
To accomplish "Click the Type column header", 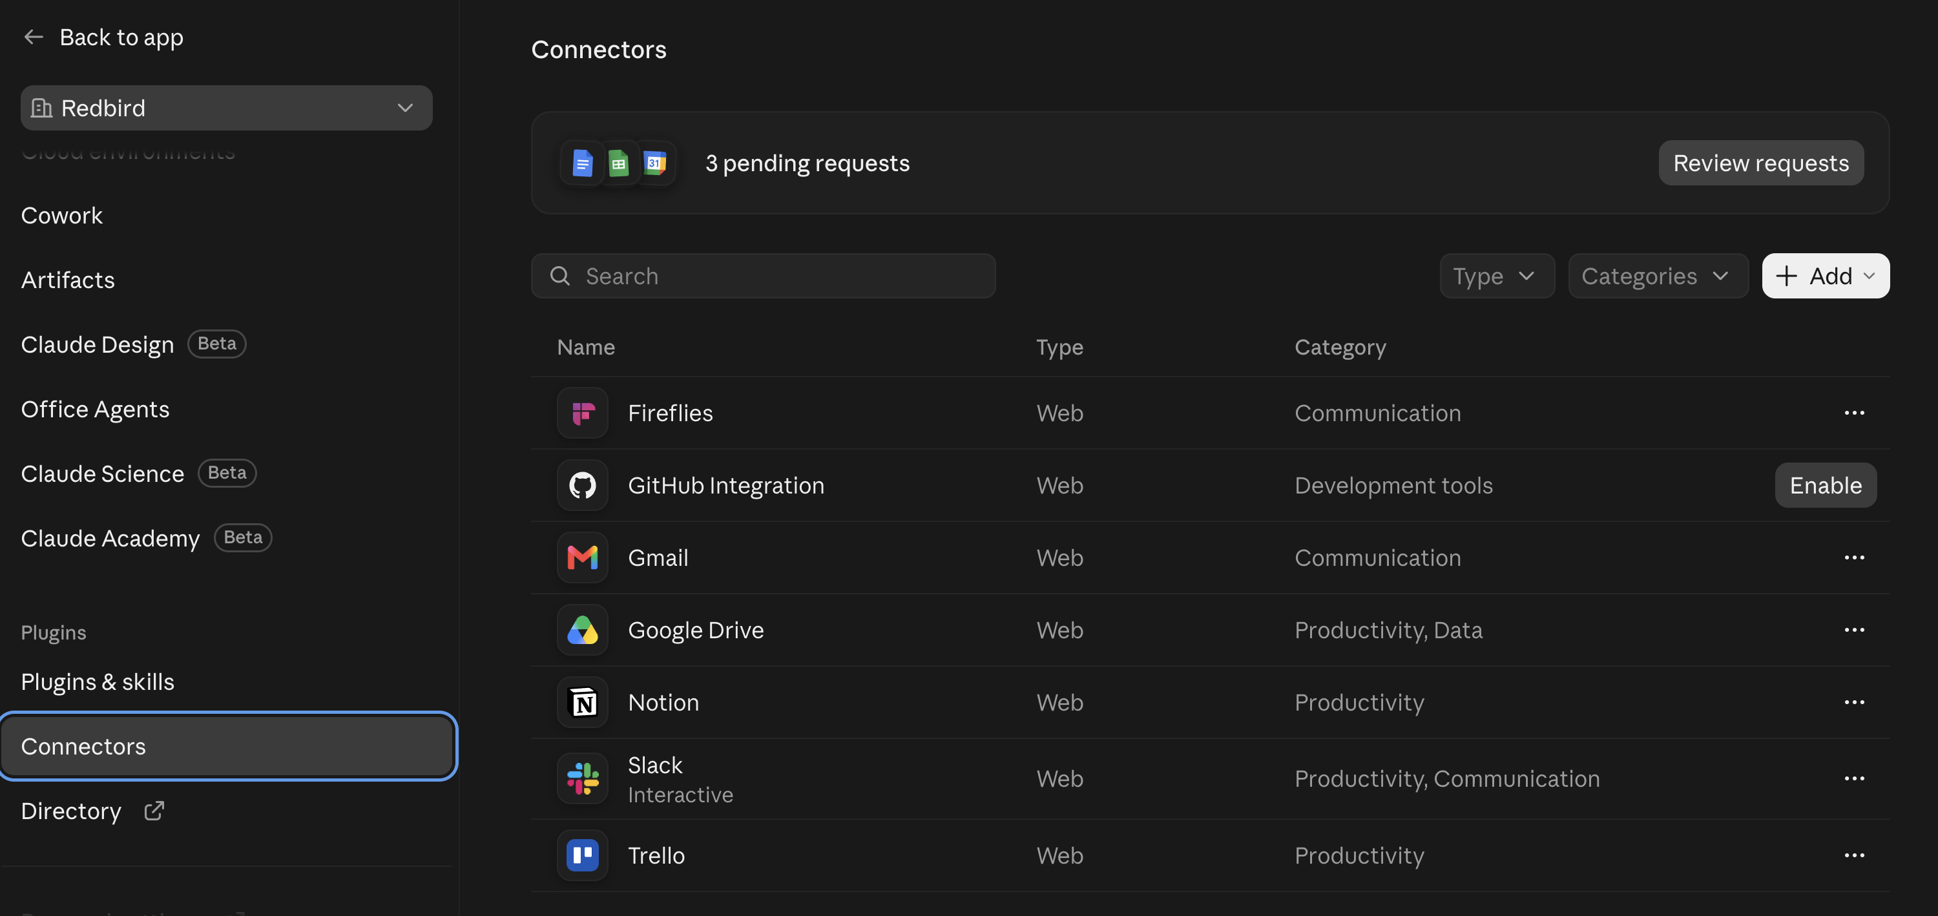I will pyautogui.click(x=1059, y=347).
